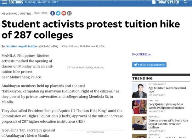Viewport: 192px width, 138px height.
Task: Click Cory Quirino article thumbnail
Action: pyautogui.click(x=139, y=106)
